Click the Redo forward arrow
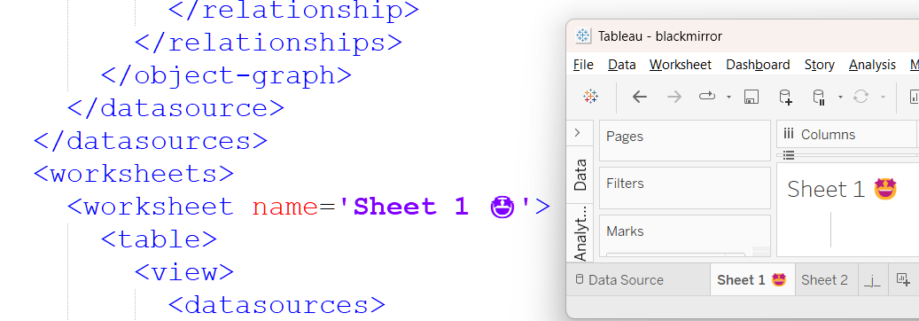 click(x=674, y=97)
